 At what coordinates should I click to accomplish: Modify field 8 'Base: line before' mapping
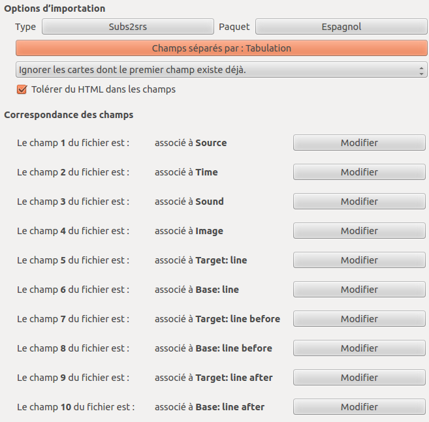click(359, 348)
